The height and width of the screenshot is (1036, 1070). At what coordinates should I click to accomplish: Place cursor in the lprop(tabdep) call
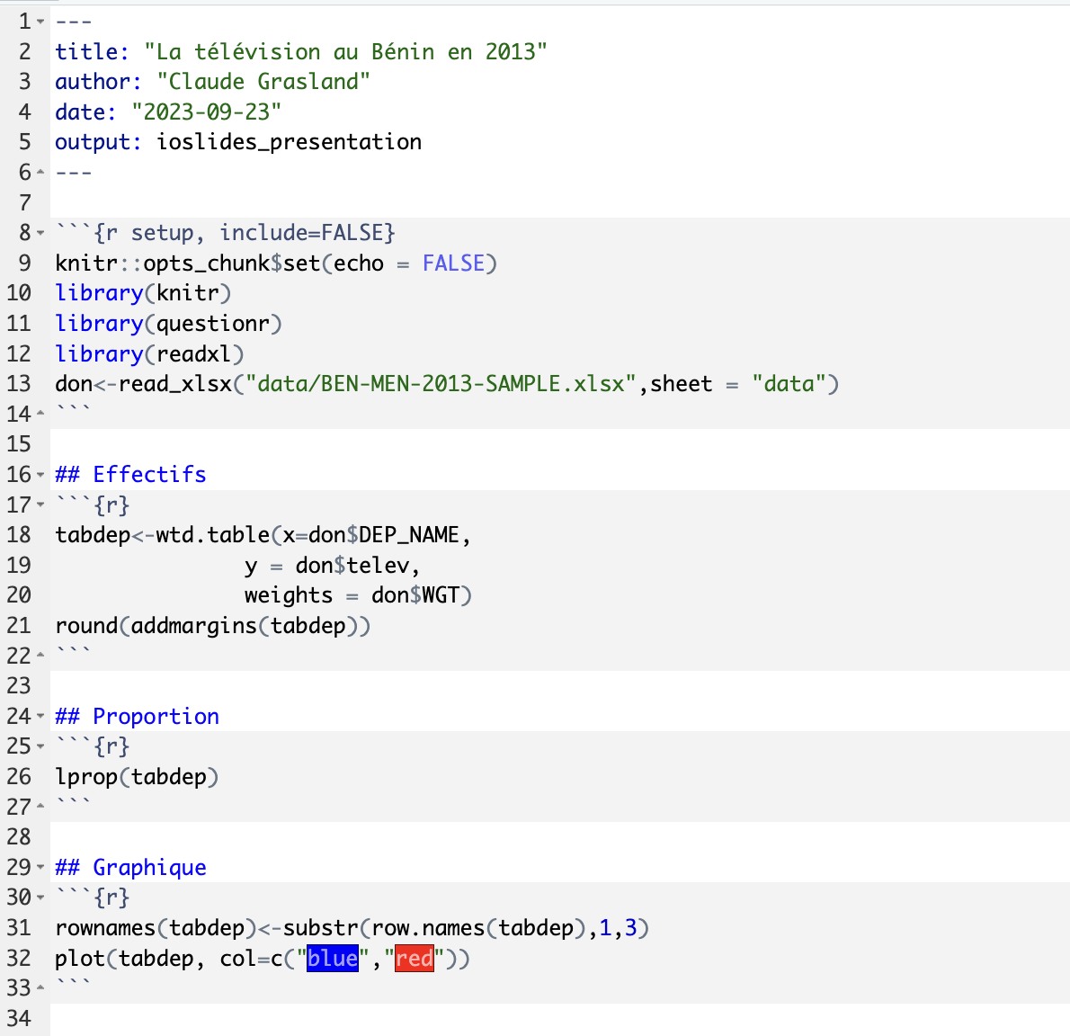[137, 776]
